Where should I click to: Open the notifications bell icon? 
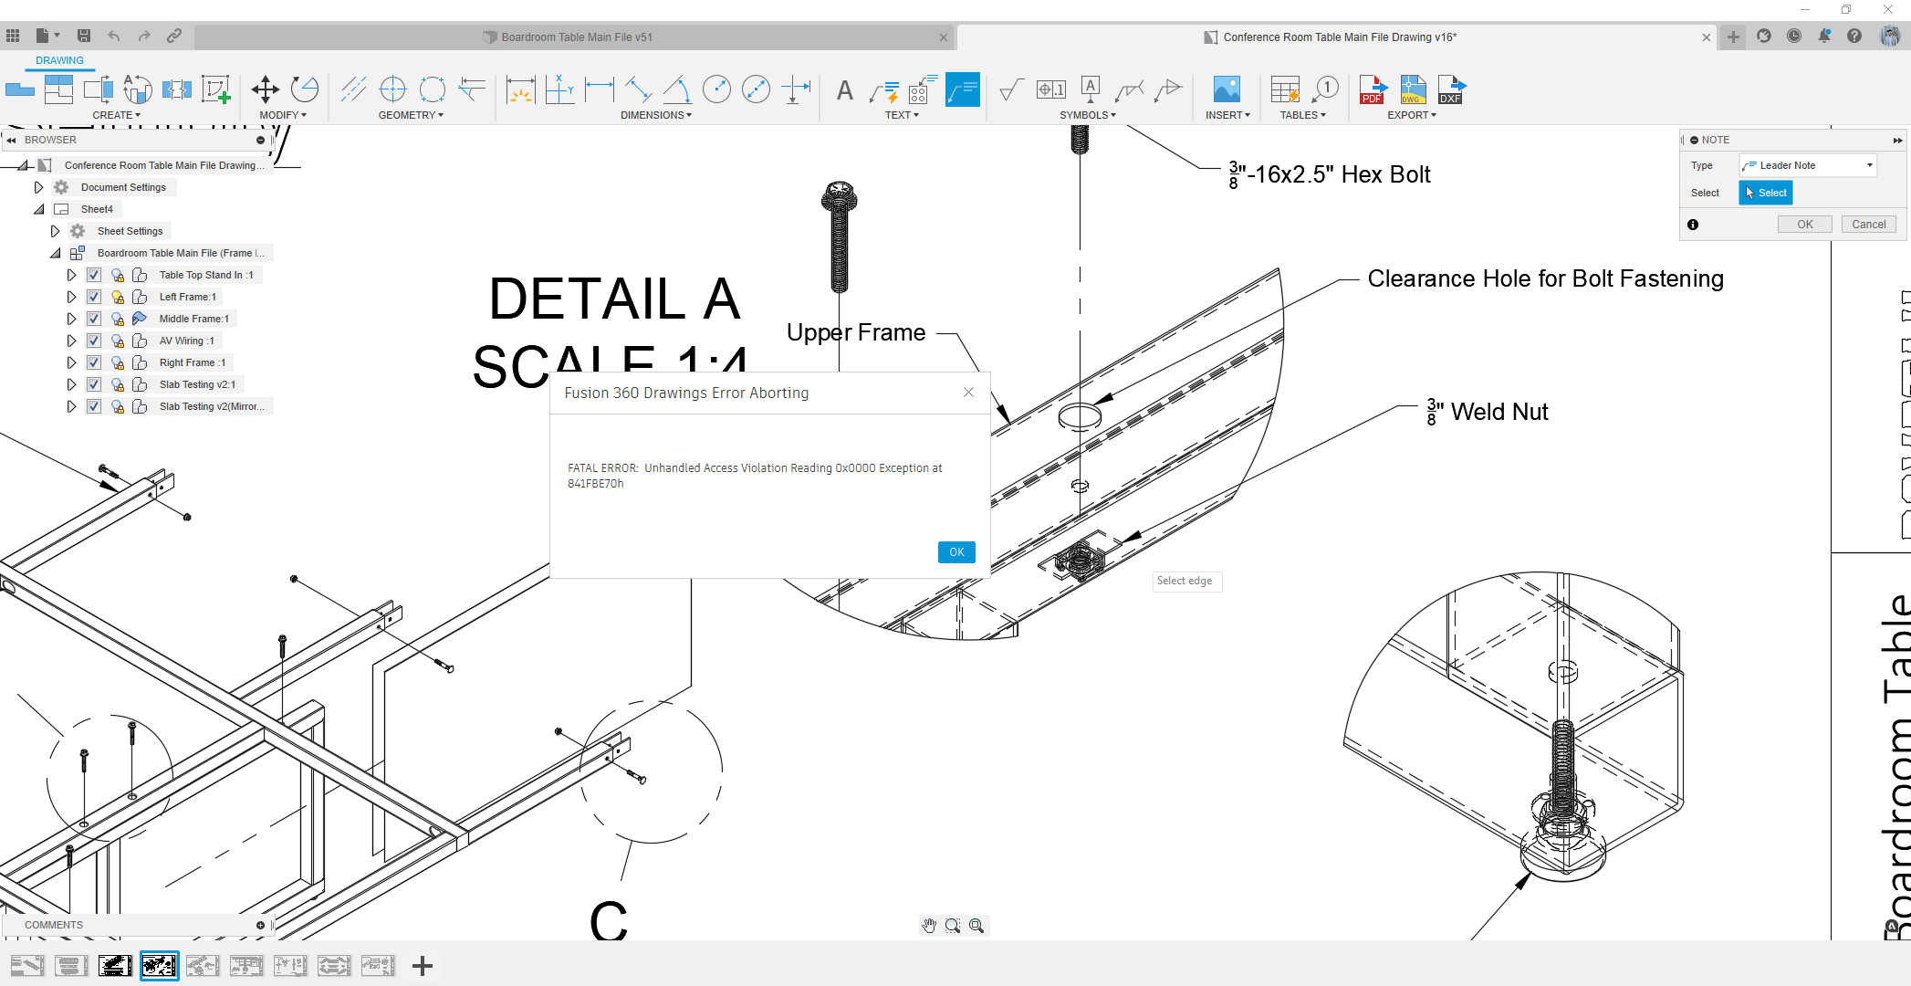pyautogui.click(x=1823, y=36)
